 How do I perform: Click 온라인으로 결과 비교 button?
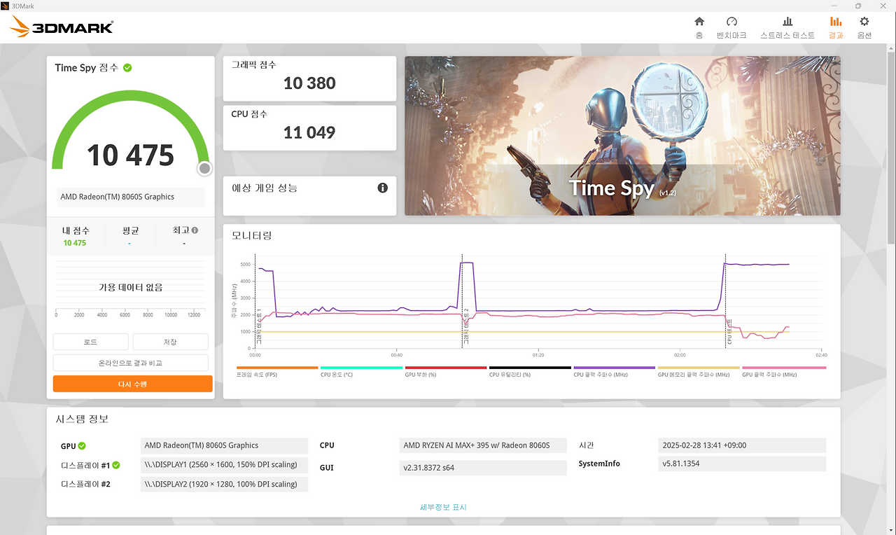(x=130, y=363)
